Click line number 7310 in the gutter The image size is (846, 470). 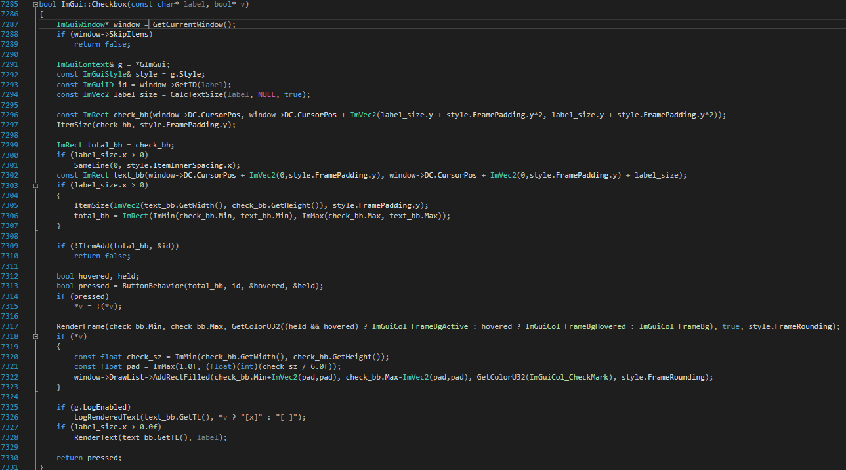11,256
